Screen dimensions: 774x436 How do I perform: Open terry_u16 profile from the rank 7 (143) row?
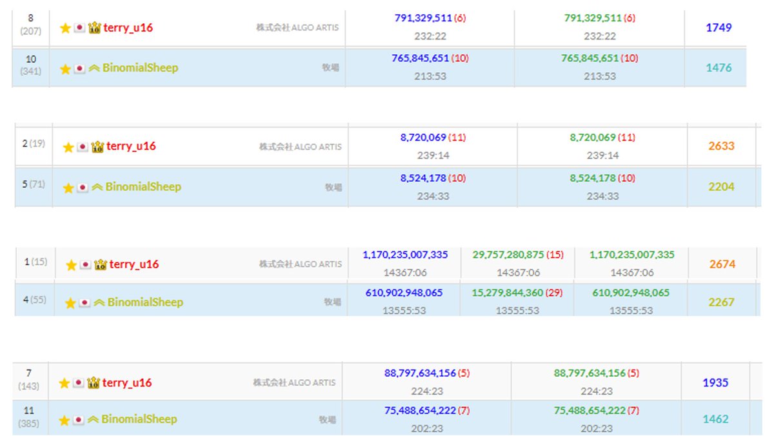pyautogui.click(x=127, y=383)
